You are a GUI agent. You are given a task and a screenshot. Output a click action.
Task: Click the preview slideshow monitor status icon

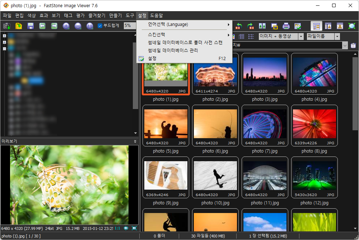[126, 228]
